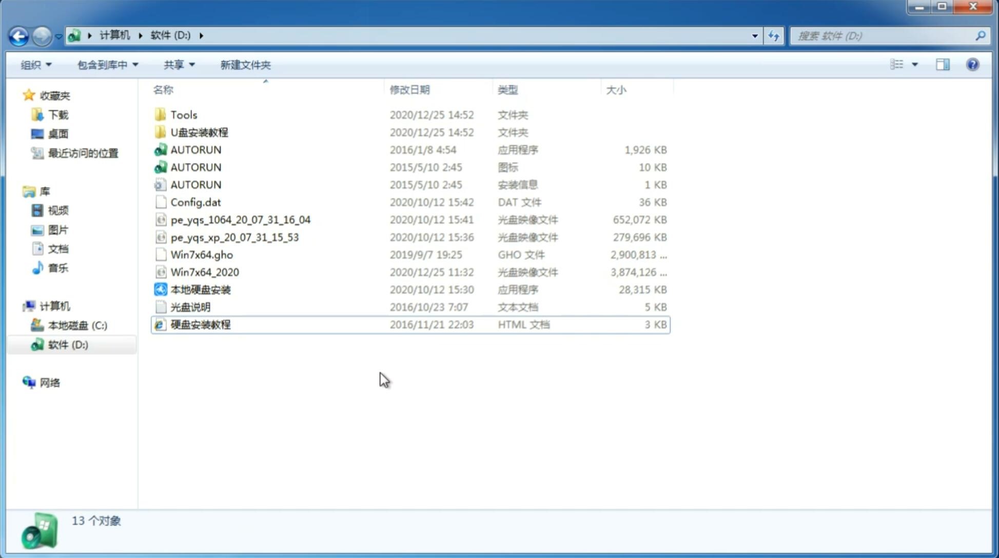Click back navigation arrow
The width and height of the screenshot is (999, 558).
(x=18, y=35)
